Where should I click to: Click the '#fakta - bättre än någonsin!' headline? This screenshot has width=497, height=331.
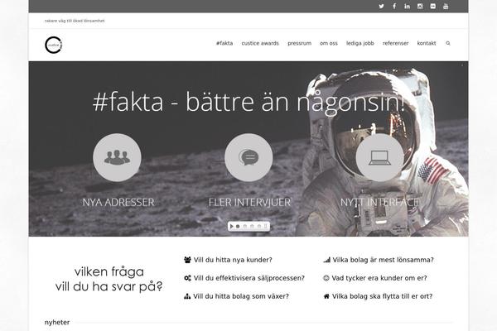click(248, 102)
